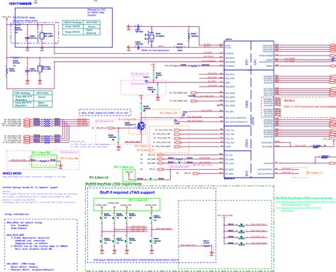
Task: Select the red 'SATA2,3' annotation label
Action: (289, 101)
